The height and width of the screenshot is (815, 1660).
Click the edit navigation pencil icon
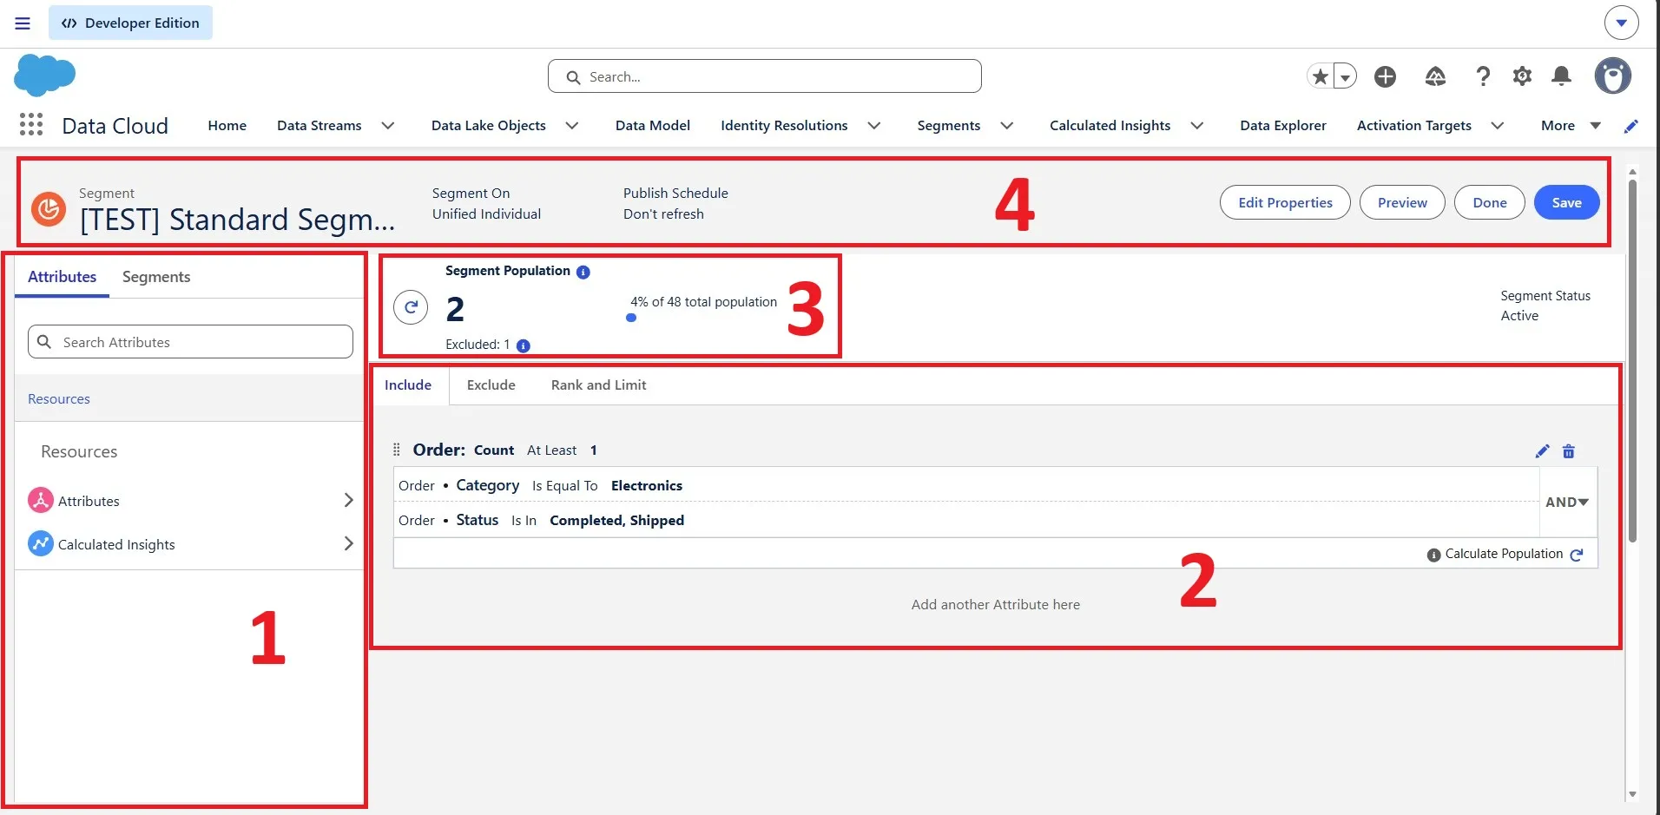click(x=1631, y=126)
